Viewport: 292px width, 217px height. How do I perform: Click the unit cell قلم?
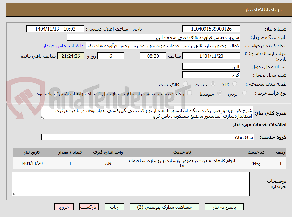pos(108,163)
